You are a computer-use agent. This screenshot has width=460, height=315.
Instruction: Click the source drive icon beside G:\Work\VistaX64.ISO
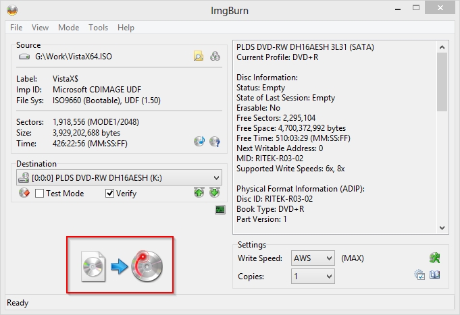click(x=24, y=56)
